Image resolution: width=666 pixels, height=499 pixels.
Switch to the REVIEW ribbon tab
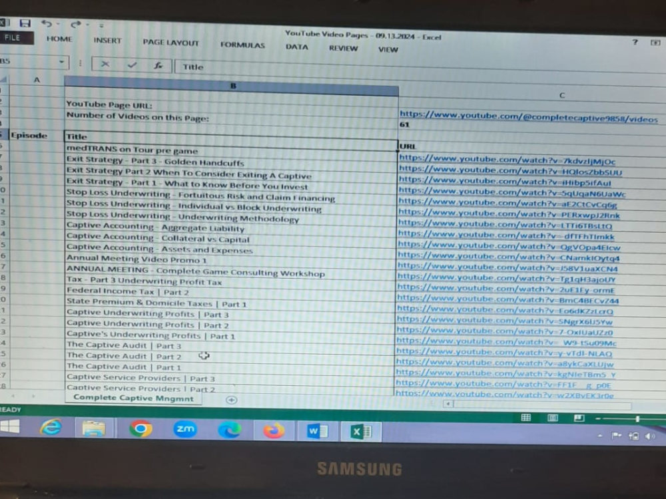(x=343, y=49)
